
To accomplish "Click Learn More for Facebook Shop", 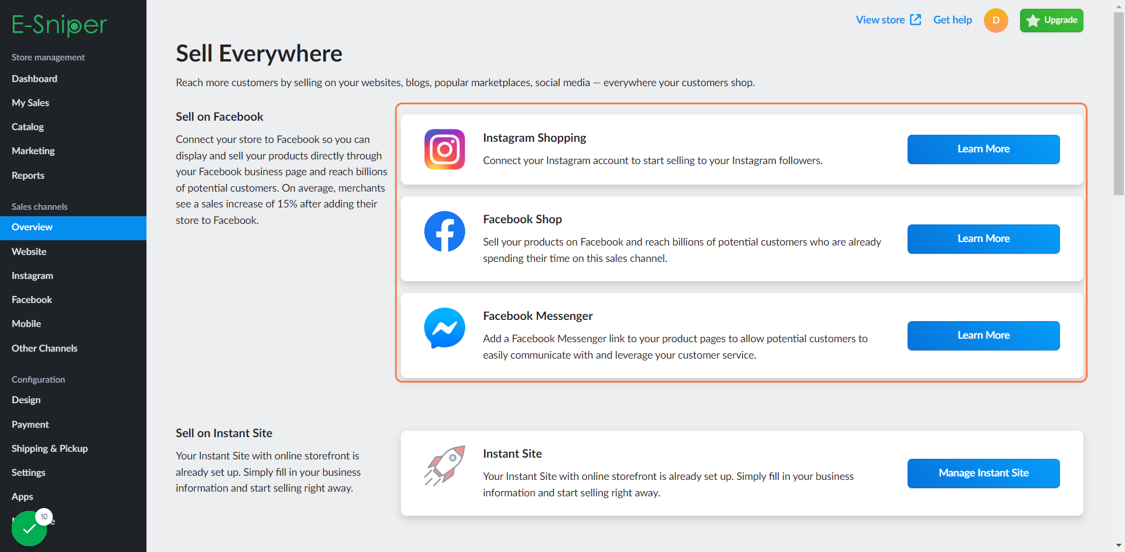I will point(984,239).
